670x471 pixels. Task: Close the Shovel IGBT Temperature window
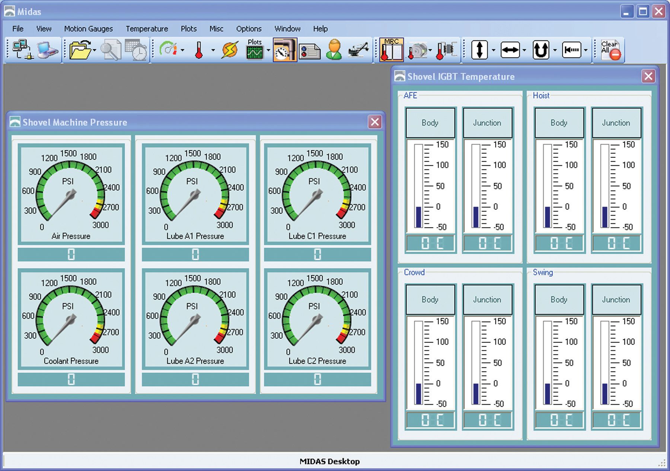click(648, 76)
